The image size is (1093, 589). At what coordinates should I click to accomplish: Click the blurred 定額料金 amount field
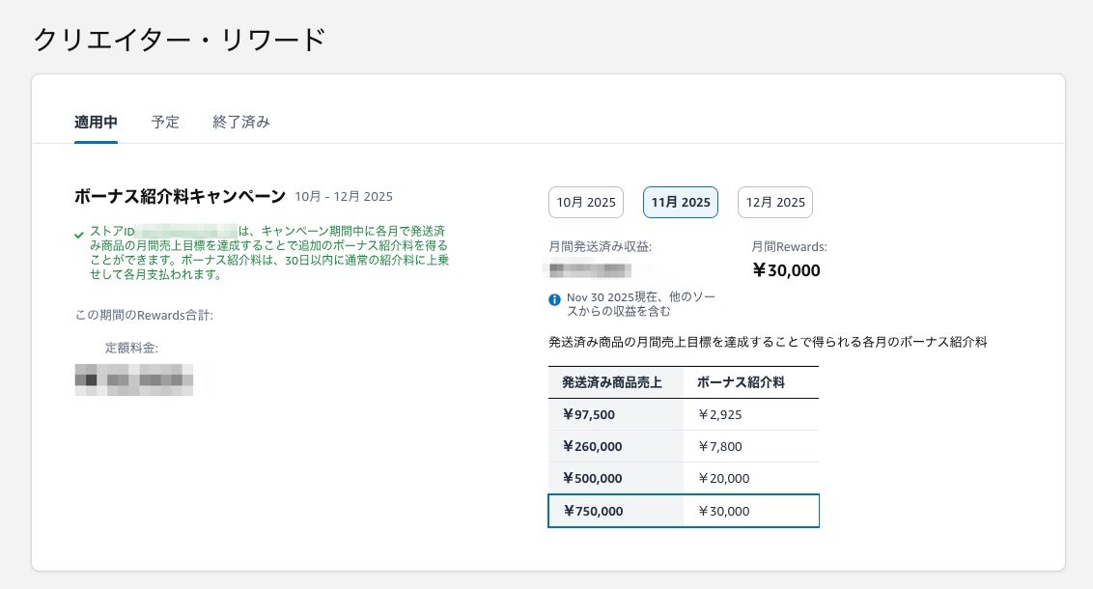134,379
